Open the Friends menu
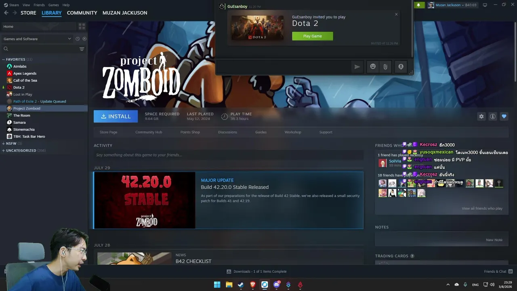The image size is (517, 291). pyautogui.click(x=39, y=5)
